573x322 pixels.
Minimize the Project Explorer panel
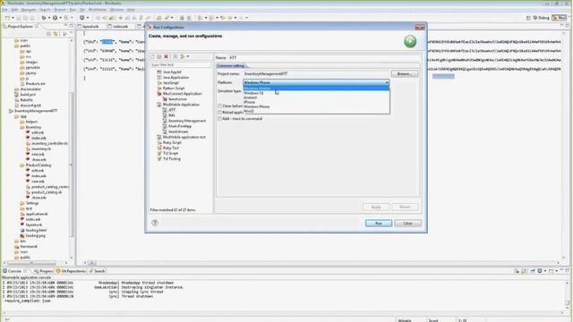[66, 26]
